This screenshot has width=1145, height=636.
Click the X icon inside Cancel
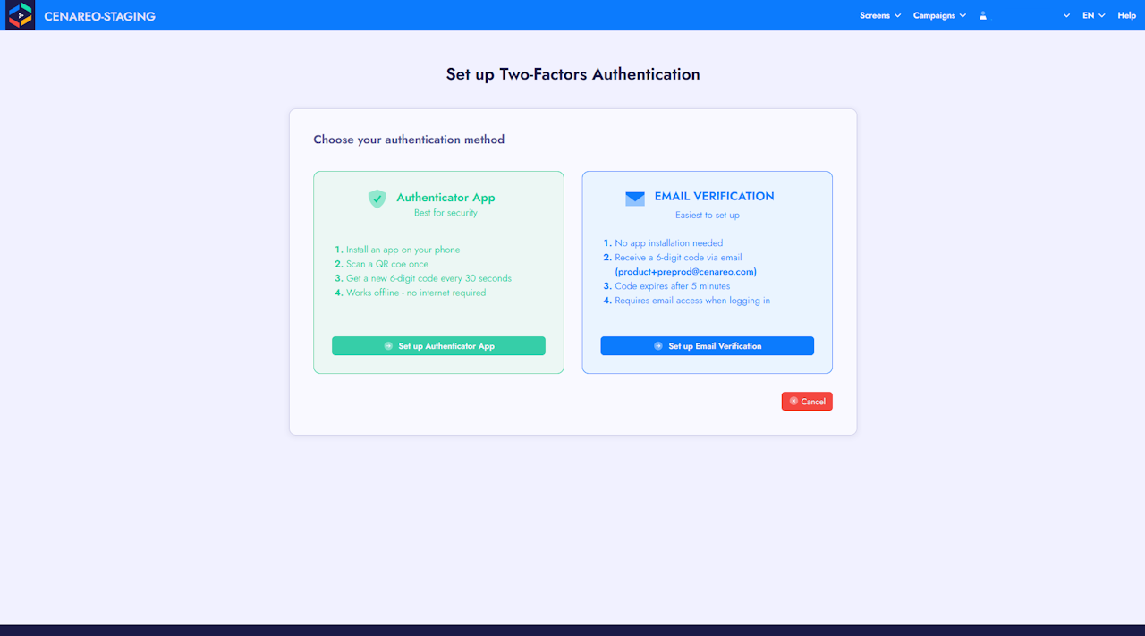coord(793,402)
